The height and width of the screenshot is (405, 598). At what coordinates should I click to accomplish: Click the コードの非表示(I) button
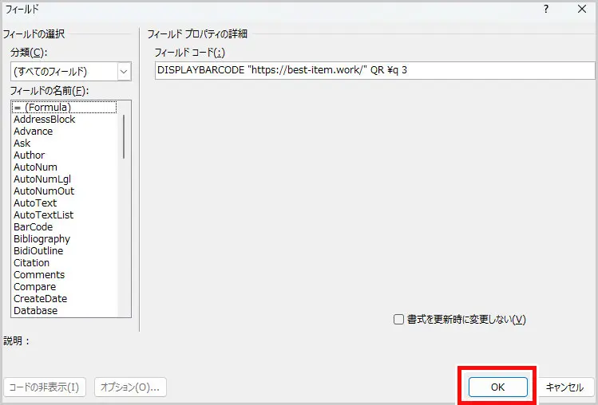[44, 387]
